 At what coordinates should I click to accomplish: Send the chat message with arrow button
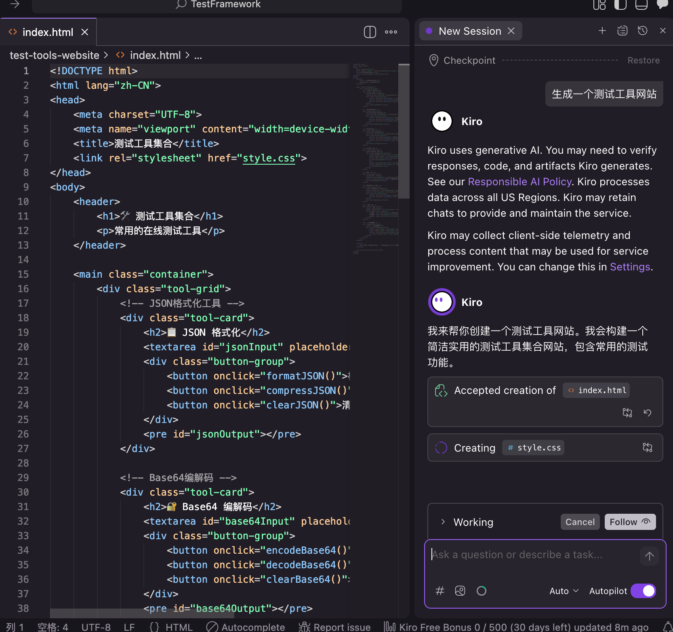[x=649, y=556]
